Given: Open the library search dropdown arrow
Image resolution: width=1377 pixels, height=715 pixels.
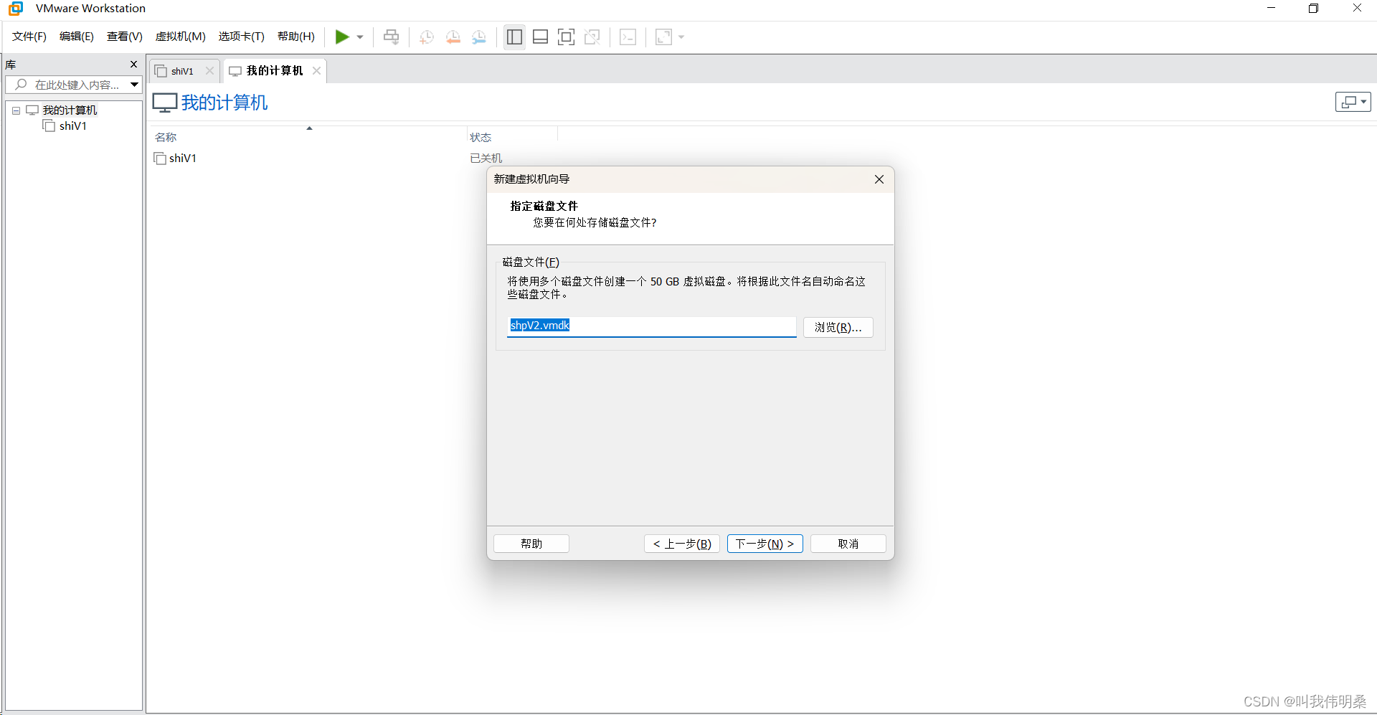Looking at the screenshot, I should pos(134,85).
